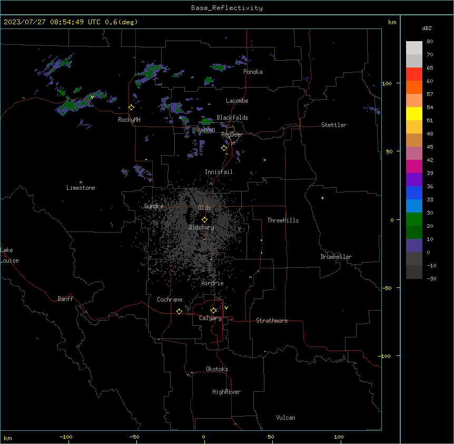The height and width of the screenshot is (444, 454).
Task: Click the Didsbury label
Action: [x=202, y=227]
